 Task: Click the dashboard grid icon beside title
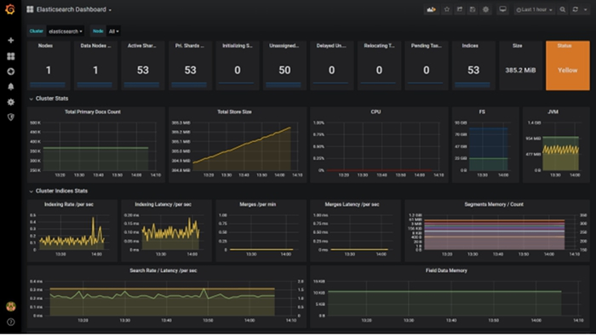(30, 9)
